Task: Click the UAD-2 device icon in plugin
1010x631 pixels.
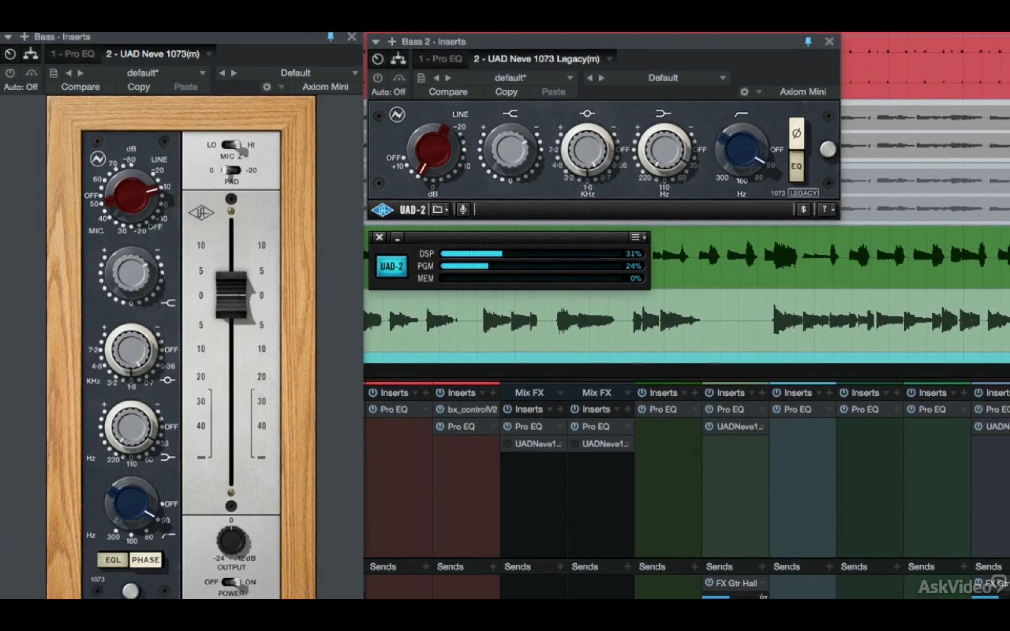Action: click(382, 209)
